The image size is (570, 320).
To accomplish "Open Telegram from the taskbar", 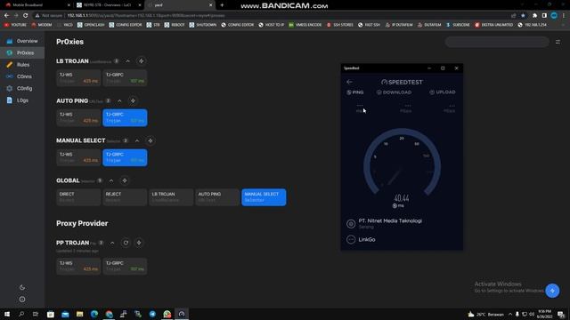I will click(152, 314).
